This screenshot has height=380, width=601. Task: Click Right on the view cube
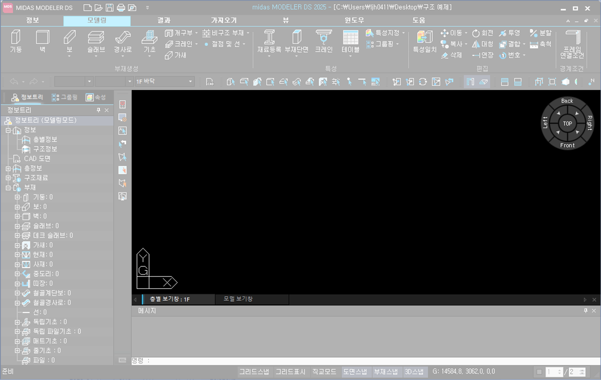[590, 123]
